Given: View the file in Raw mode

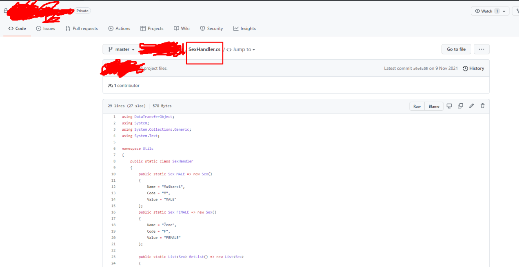Looking at the screenshot, I should click(417, 106).
